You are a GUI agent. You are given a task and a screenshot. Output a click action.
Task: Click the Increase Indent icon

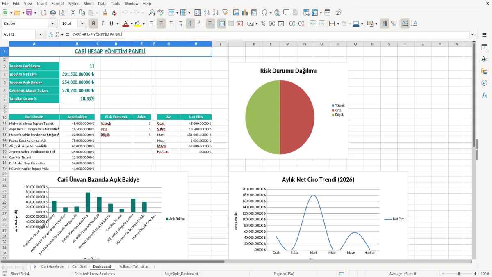[312, 24]
